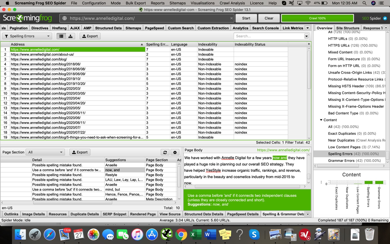
Task: Open the Crawl Analysis menu
Action: click(232, 3)
